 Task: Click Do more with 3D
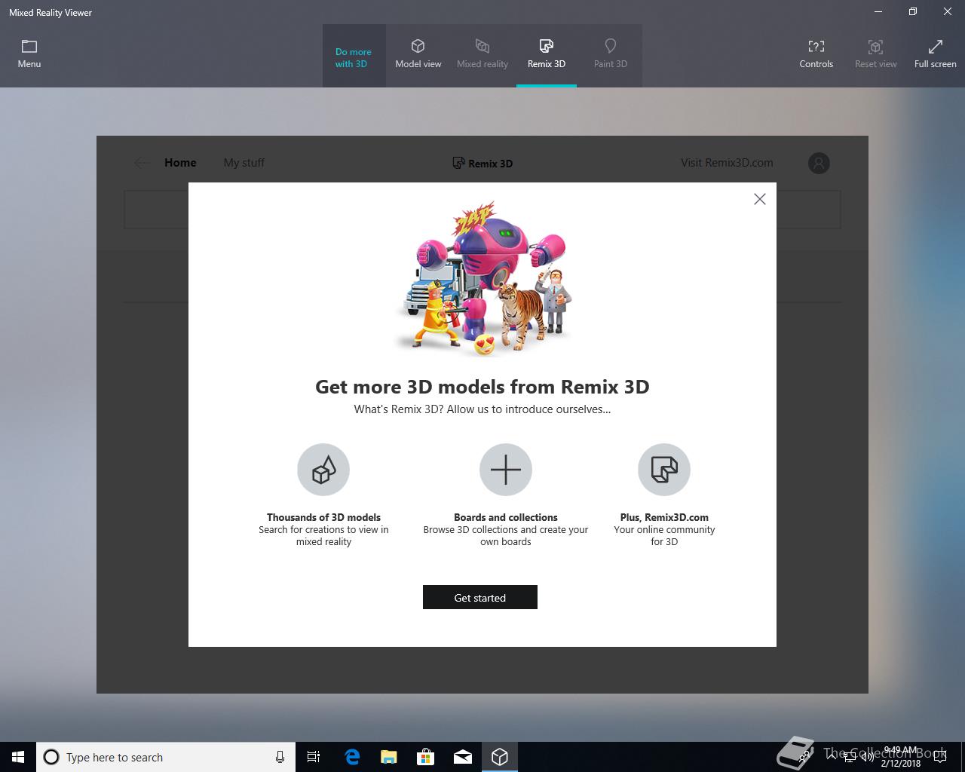[x=354, y=57]
